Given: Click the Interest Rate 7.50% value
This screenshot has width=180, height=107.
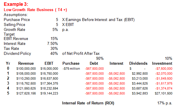Looking at the screenshot, I should (52, 44).
